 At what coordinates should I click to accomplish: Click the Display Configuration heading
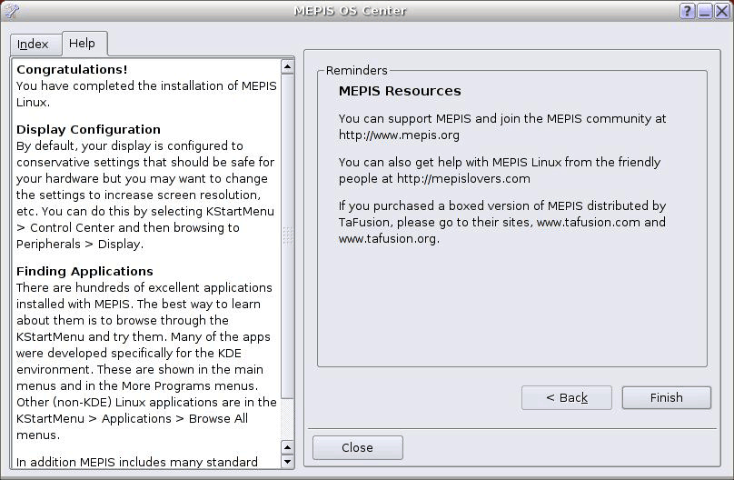click(88, 130)
